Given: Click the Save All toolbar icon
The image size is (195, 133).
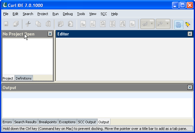Looking at the screenshot, I should click(16, 24).
